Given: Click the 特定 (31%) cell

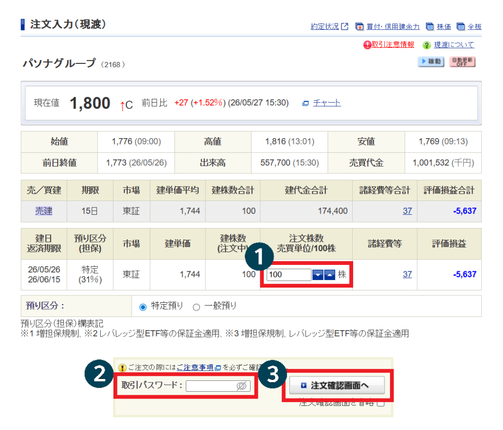Looking at the screenshot, I should (x=90, y=274).
